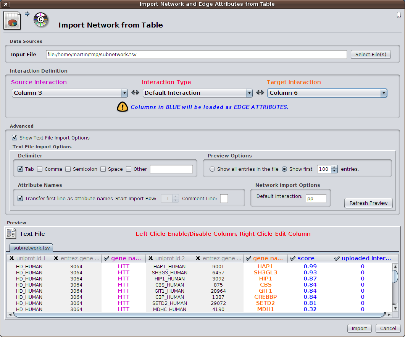Click the CREBBP cell in preview
Viewport: 405px width, 337px height.
265,297
